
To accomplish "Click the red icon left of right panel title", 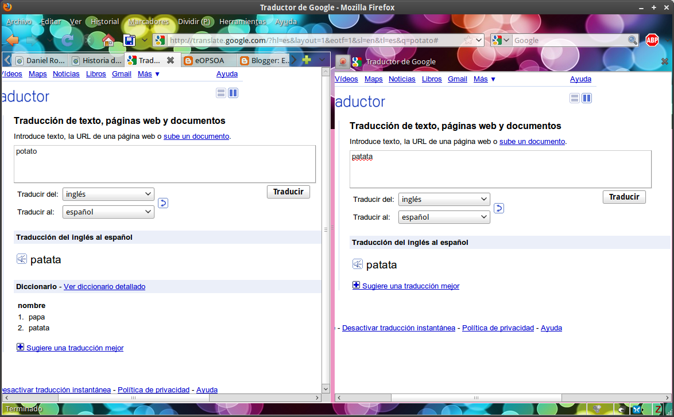I will [343, 61].
